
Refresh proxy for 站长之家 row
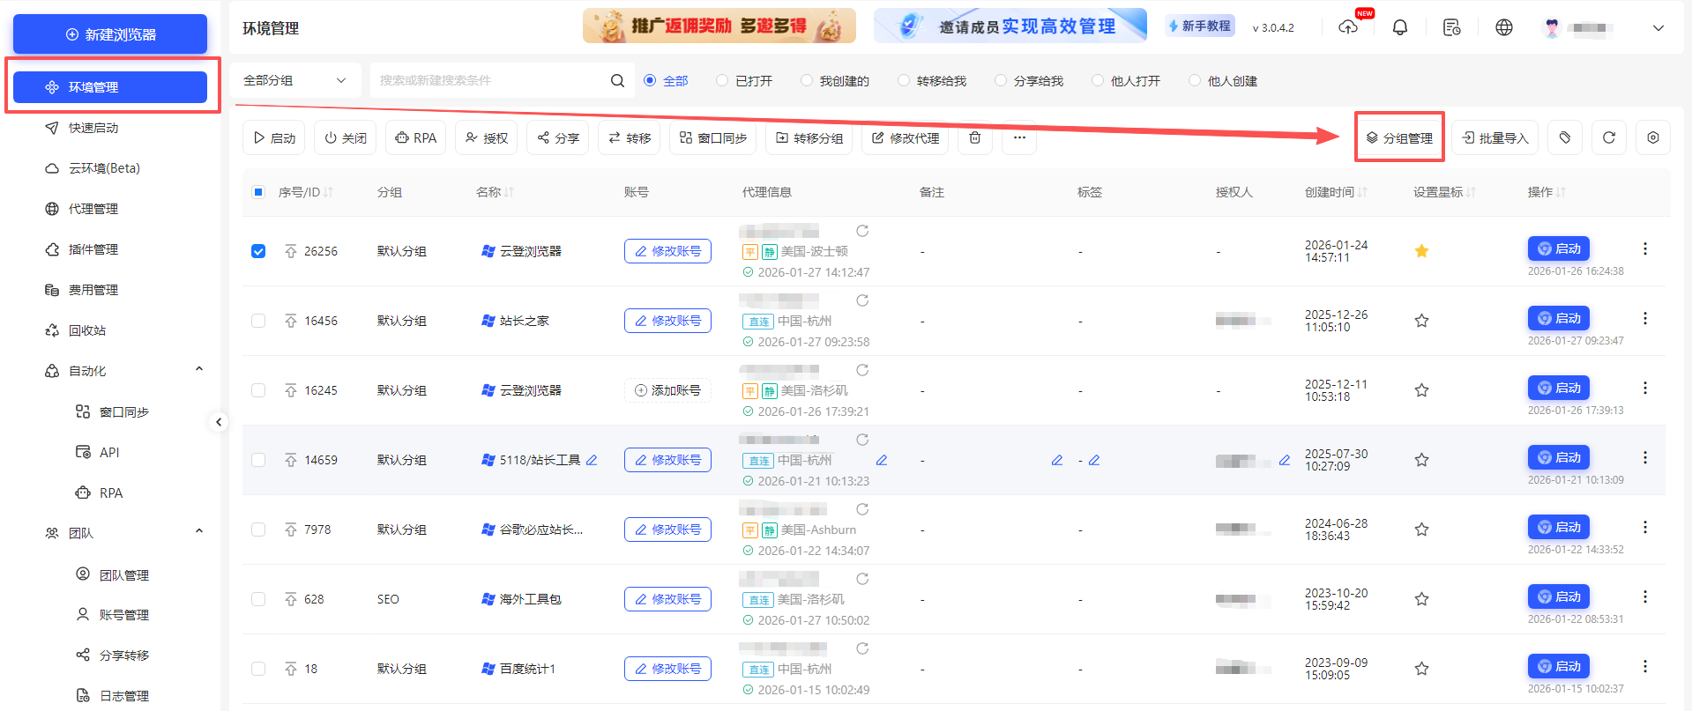862,300
